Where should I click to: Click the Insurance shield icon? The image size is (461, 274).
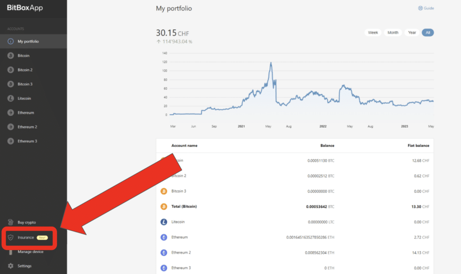11,237
